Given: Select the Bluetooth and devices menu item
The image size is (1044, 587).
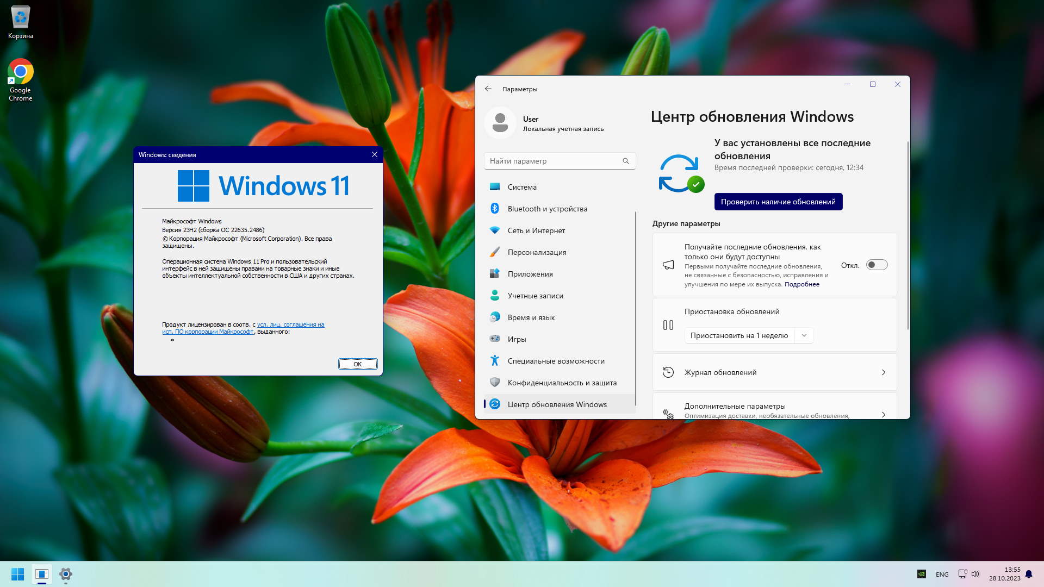Looking at the screenshot, I should (x=547, y=209).
